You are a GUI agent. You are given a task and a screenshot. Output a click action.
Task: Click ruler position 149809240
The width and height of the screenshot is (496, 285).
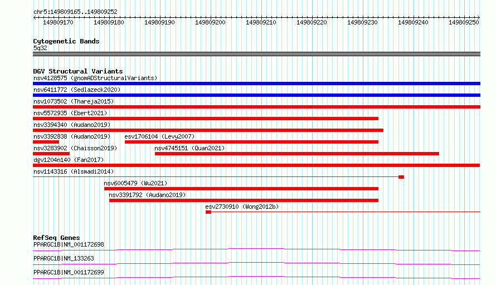click(413, 22)
